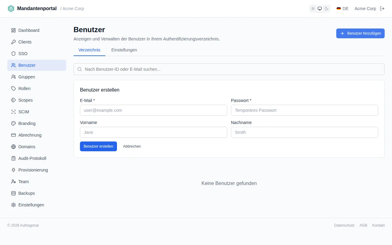Click the Provisionierung plug icon

pyautogui.click(x=13, y=170)
